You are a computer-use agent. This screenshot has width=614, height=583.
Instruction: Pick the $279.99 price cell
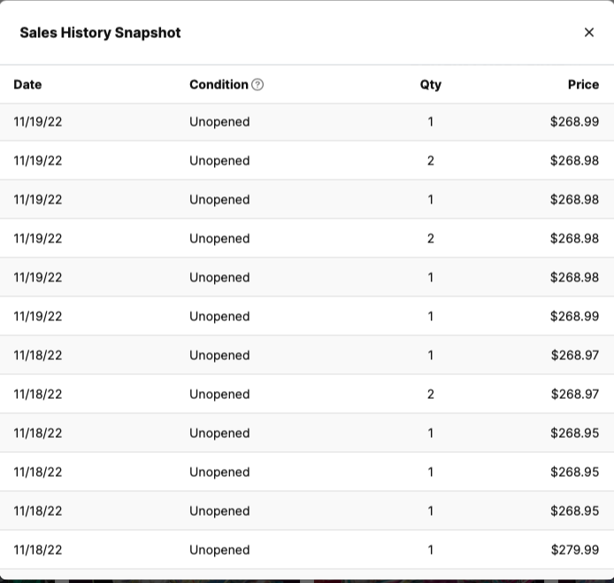coord(575,549)
